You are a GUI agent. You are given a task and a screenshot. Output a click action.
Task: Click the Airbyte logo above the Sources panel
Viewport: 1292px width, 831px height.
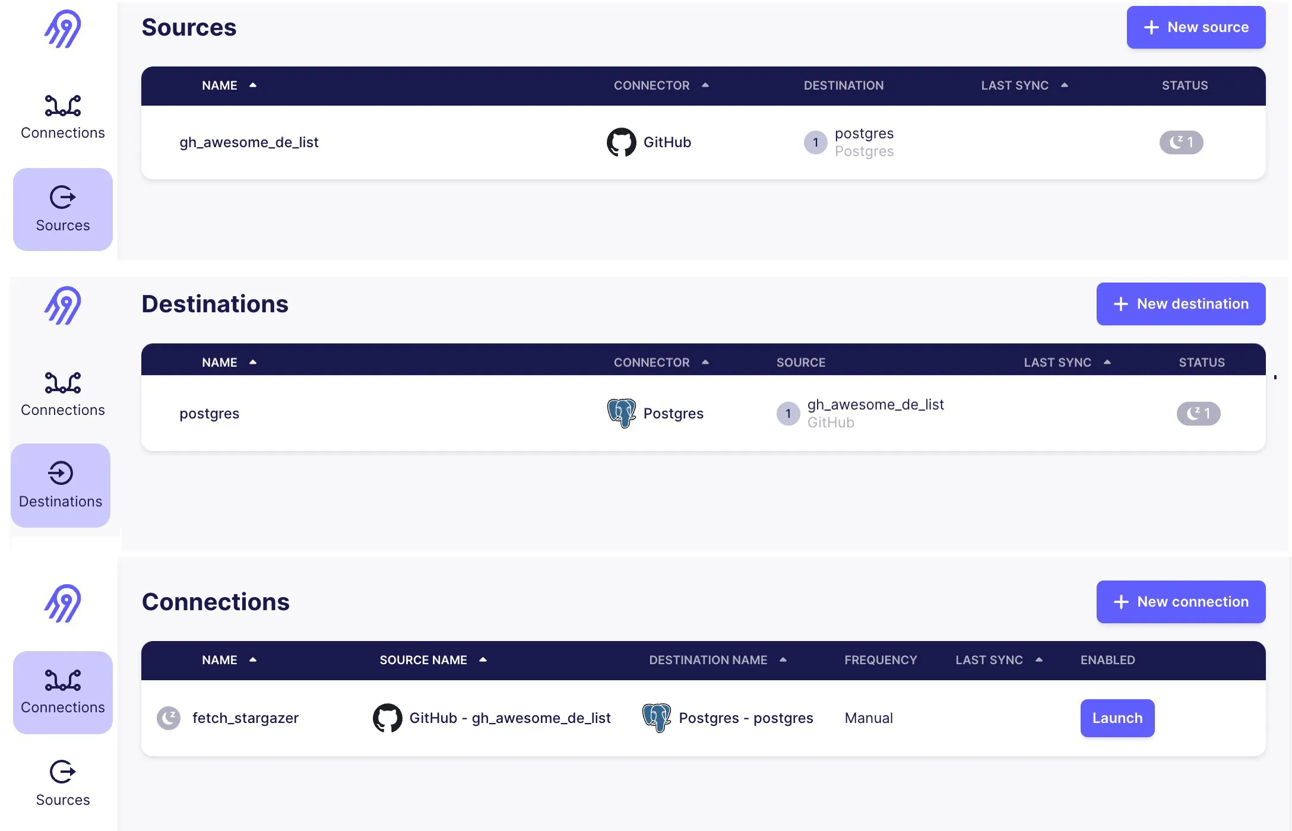coord(62,29)
